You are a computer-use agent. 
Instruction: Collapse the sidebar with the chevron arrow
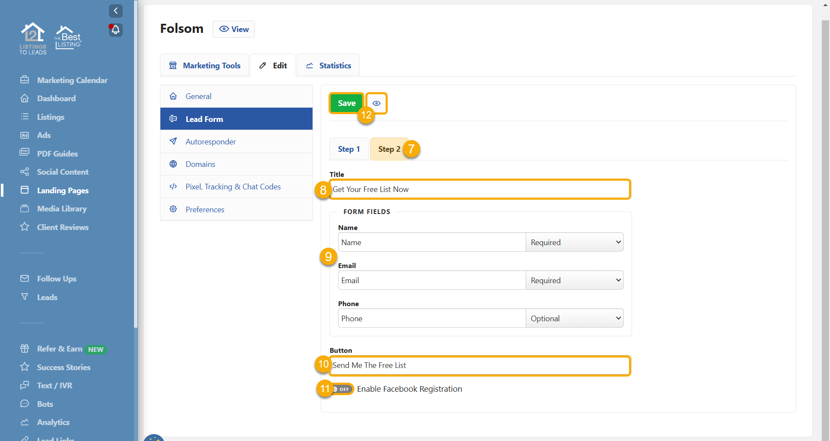(x=115, y=11)
